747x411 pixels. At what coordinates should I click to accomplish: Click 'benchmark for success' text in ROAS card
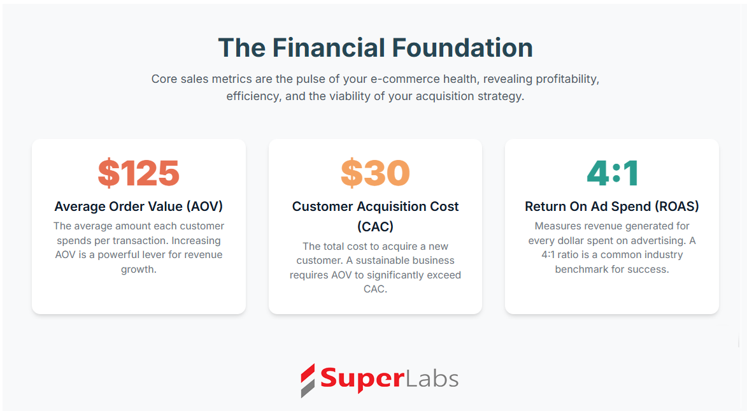click(x=612, y=270)
